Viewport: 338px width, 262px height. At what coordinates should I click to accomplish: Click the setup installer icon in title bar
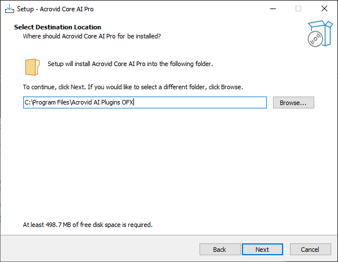coord(10,9)
